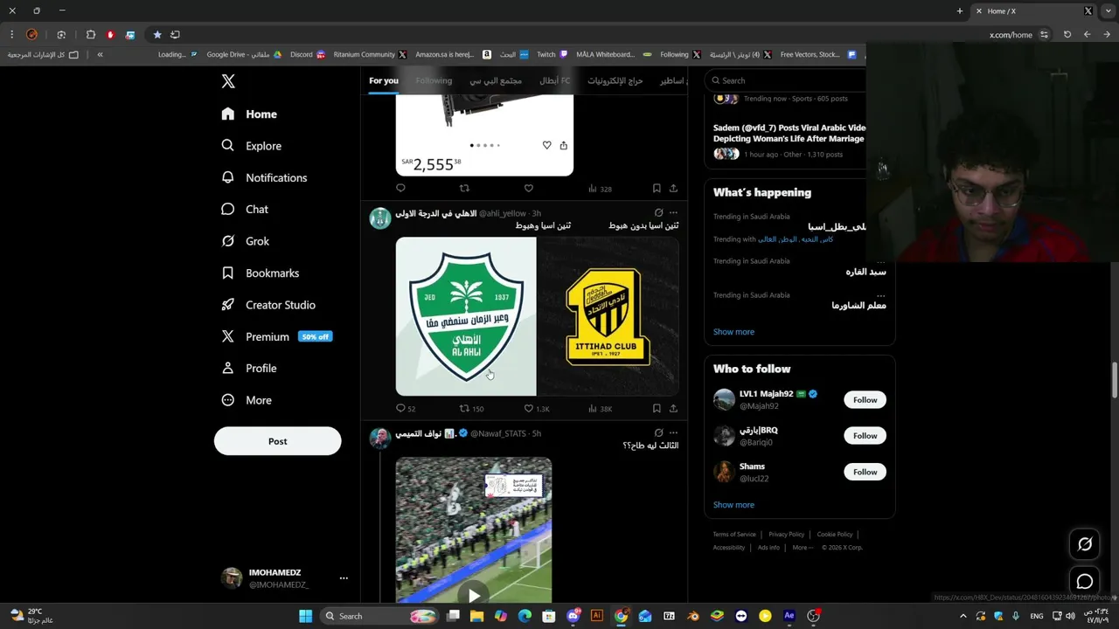The width and height of the screenshot is (1119, 629).
Task: Open the Privacy Policy footer link
Action: [786, 535]
